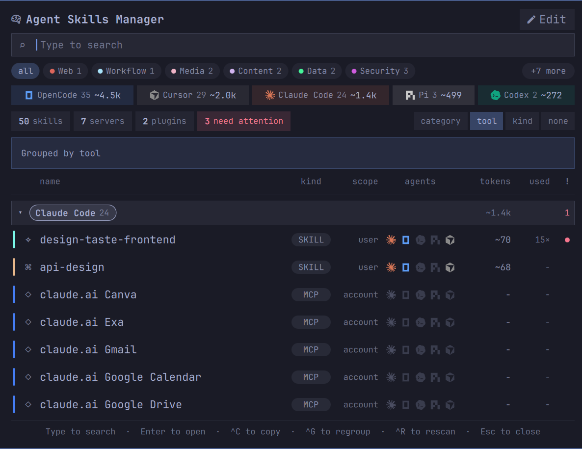Open the 3 need attention filter
The width and height of the screenshot is (582, 449).
pyautogui.click(x=244, y=121)
